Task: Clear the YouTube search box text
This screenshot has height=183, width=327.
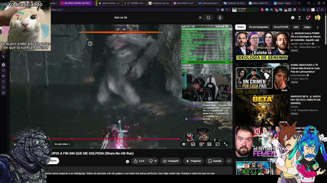Action: [200, 18]
